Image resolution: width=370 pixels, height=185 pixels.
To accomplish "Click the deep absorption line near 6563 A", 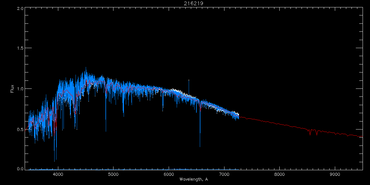I will pos(200,125).
